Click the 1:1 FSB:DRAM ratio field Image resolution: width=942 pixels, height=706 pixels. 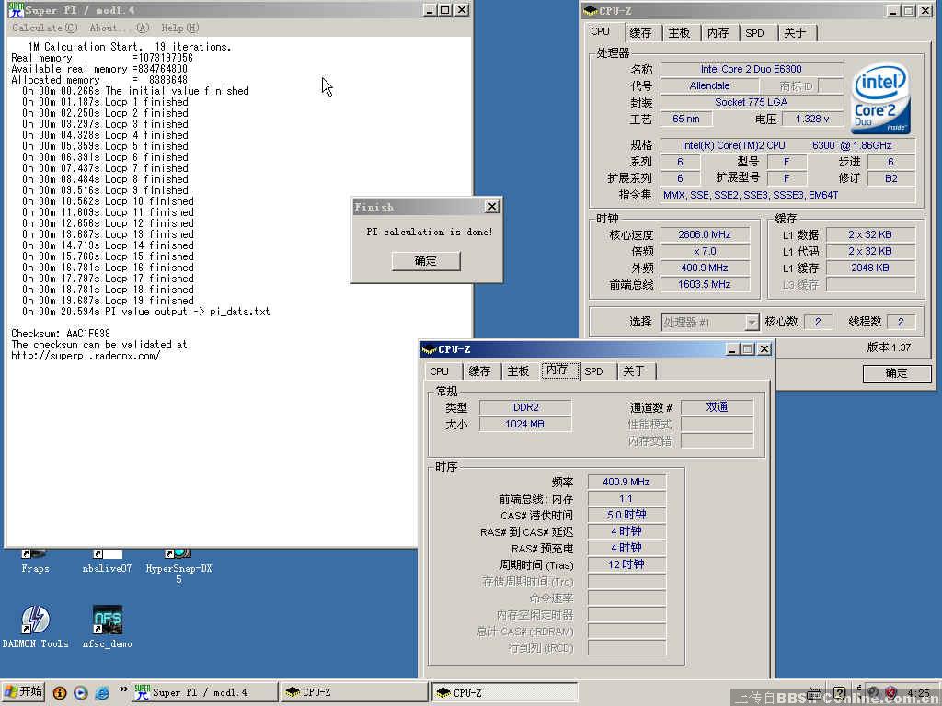(626, 499)
